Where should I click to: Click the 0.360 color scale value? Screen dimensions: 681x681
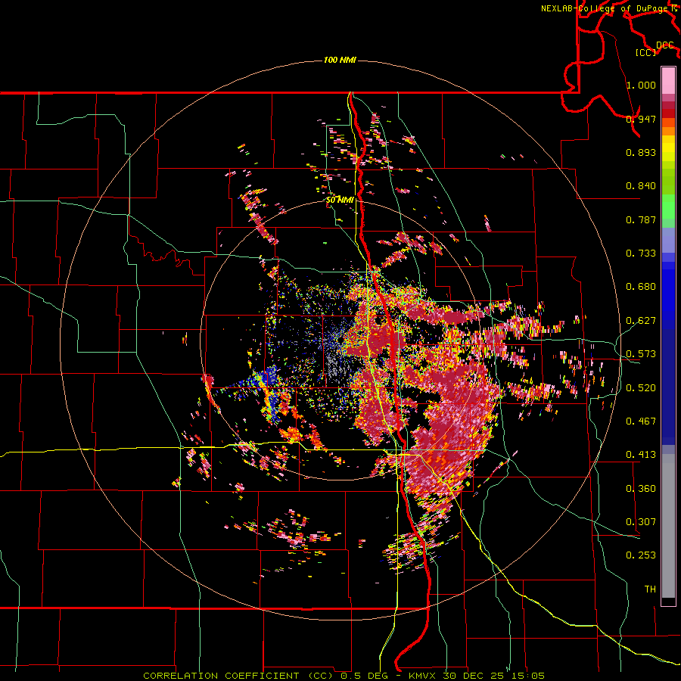click(x=641, y=489)
